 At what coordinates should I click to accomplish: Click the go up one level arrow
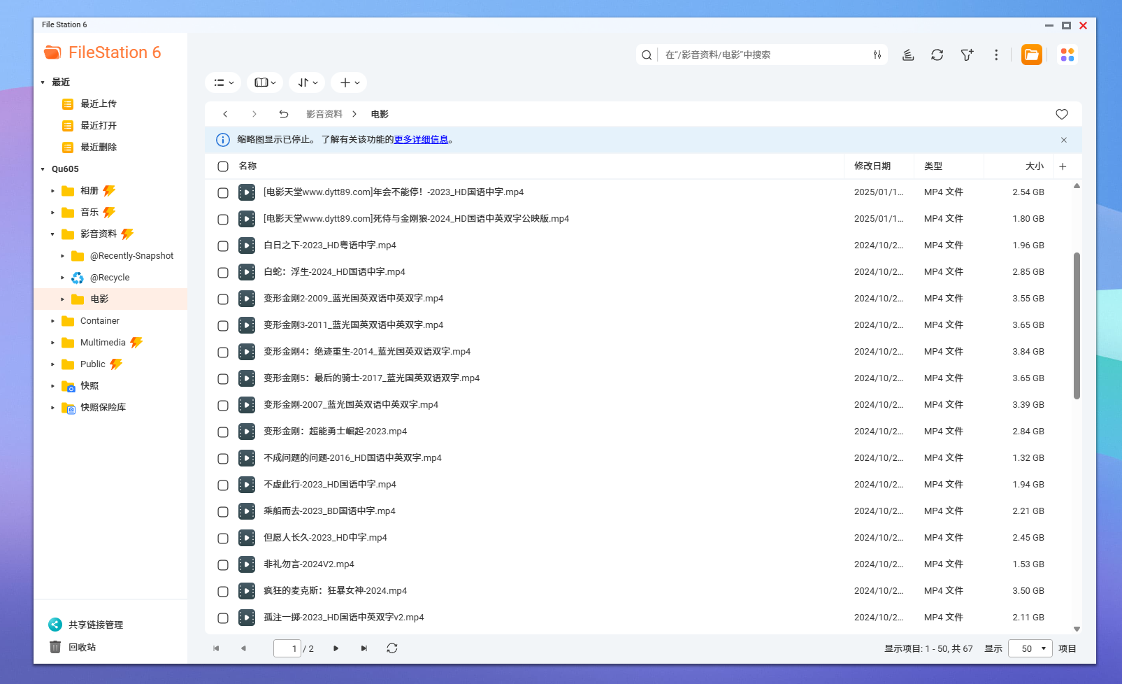click(283, 114)
